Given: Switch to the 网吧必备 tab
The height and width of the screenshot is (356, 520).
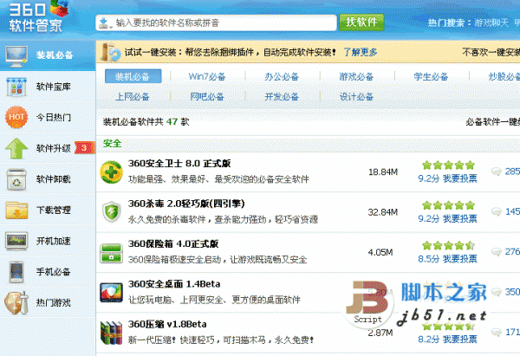Looking at the screenshot, I should [x=207, y=96].
